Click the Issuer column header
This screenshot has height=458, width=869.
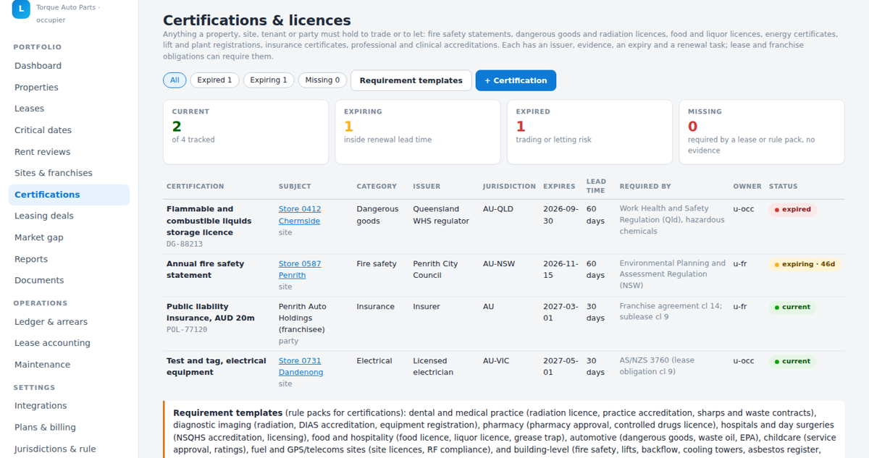pos(427,187)
